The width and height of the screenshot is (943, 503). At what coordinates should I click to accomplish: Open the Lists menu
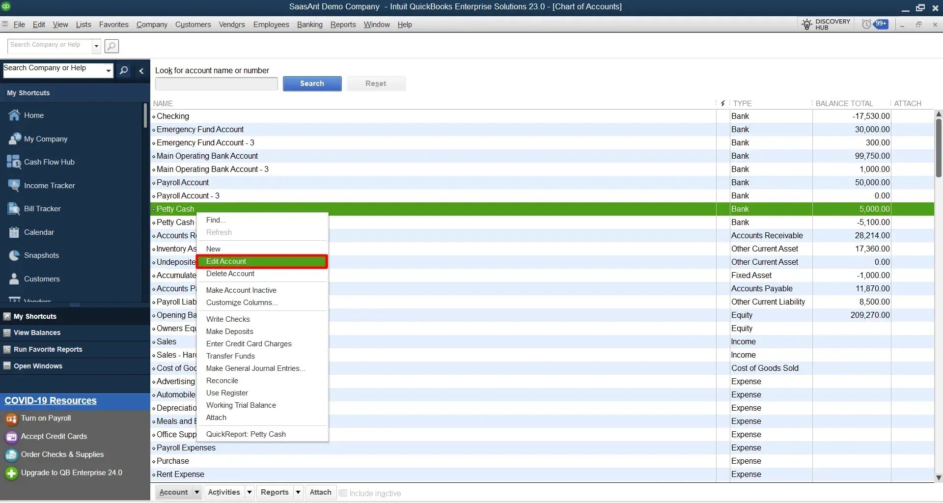(x=83, y=25)
